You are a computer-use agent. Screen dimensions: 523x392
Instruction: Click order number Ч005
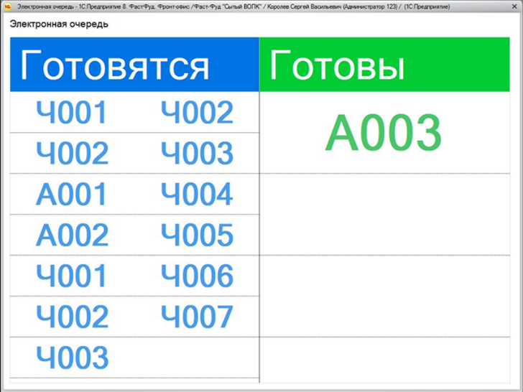coord(197,235)
